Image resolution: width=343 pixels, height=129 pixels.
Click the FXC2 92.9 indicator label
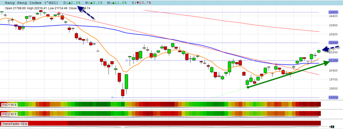pos(9,114)
